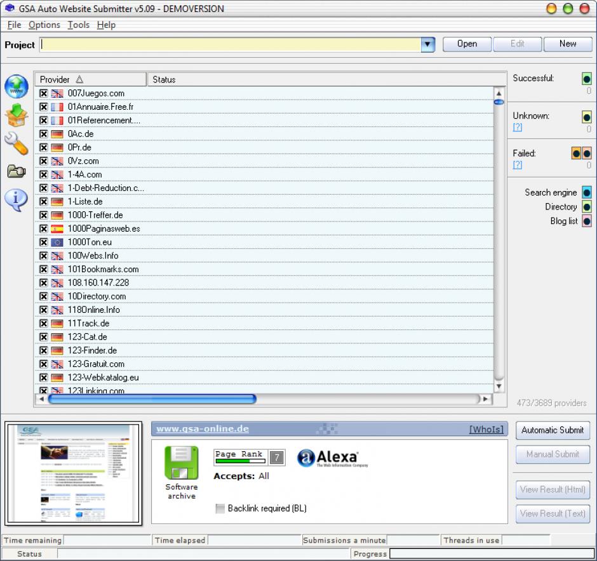Image resolution: width=597 pixels, height=561 pixels.
Task: Toggle checkbox for 007Juegos.com
Action: (44, 93)
